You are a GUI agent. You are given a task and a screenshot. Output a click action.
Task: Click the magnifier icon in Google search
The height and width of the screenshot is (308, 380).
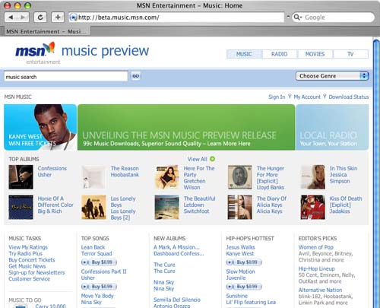tap(297, 17)
